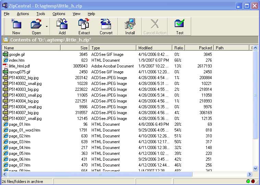Click the Install toolbar icon
Screen dimensions: 260x185
click(x=130, y=25)
